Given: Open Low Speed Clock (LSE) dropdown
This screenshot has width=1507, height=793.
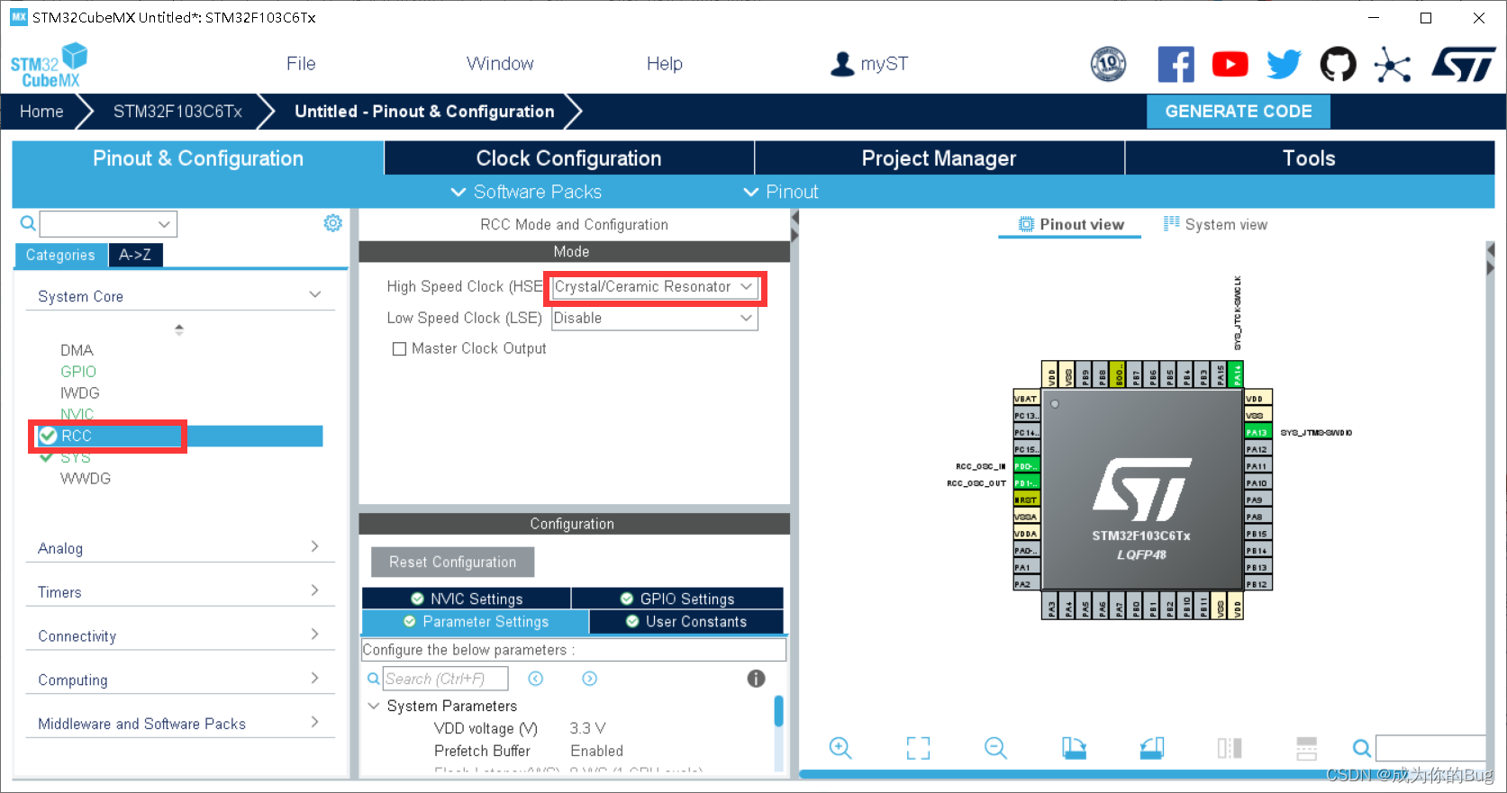Looking at the screenshot, I should [x=654, y=319].
